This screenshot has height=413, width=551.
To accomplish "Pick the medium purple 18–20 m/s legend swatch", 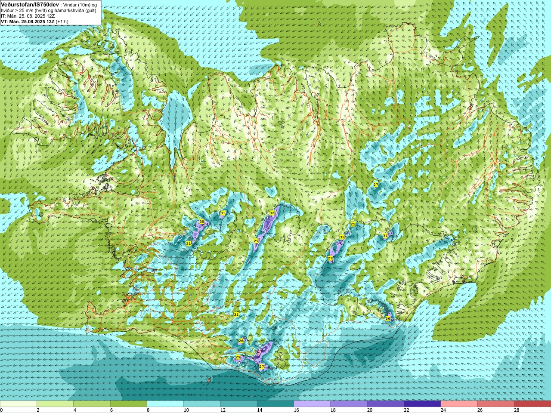I will (x=349, y=404).
